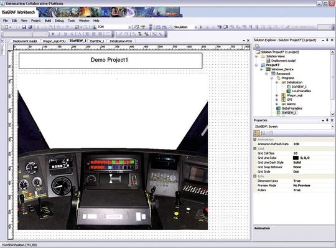This screenshot has width=336, height=248.
Task: Click the font color A icon
Action: click(x=79, y=34)
